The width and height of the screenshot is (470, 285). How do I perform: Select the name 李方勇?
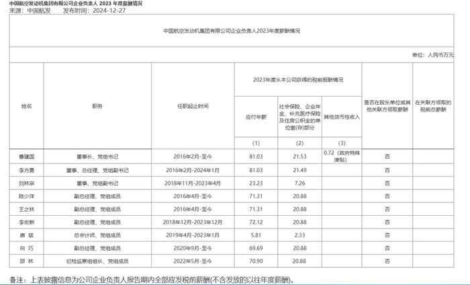click(x=26, y=171)
